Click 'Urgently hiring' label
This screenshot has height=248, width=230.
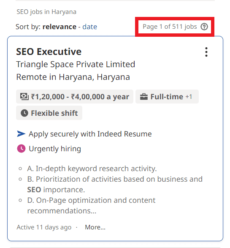pos(55,149)
